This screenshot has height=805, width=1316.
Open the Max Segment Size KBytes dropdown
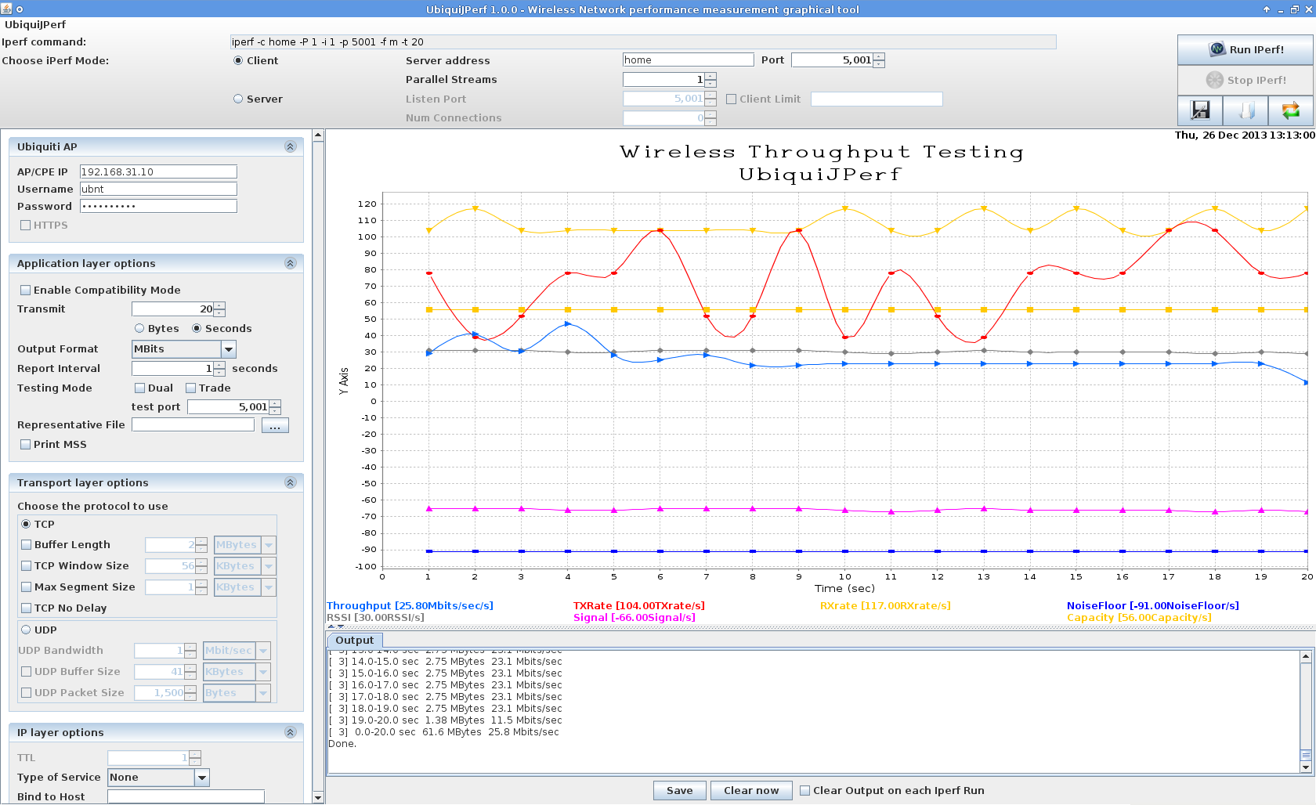[269, 587]
